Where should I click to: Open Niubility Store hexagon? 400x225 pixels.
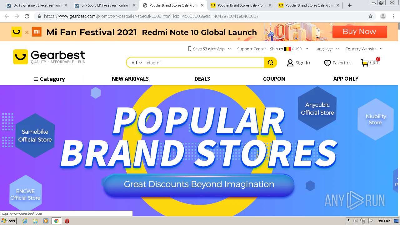pos(376,119)
